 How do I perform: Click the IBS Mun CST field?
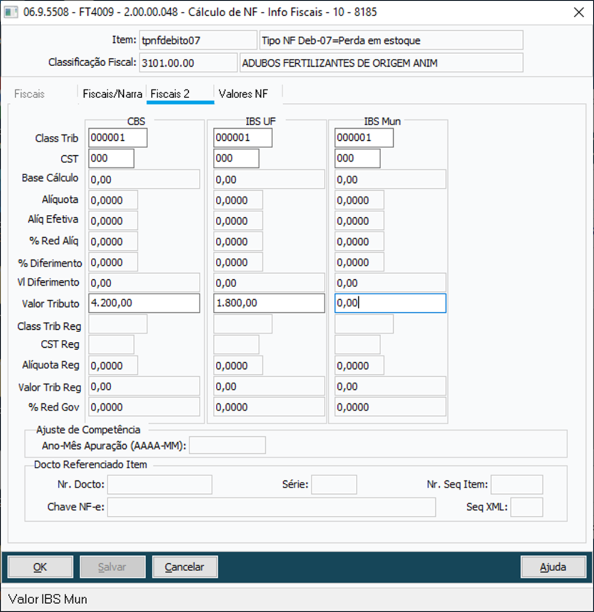point(357,158)
